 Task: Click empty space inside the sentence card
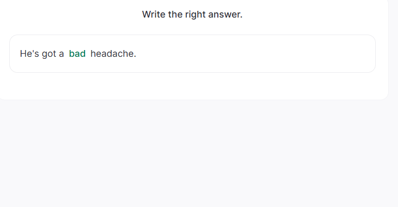click(x=258, y=54)
